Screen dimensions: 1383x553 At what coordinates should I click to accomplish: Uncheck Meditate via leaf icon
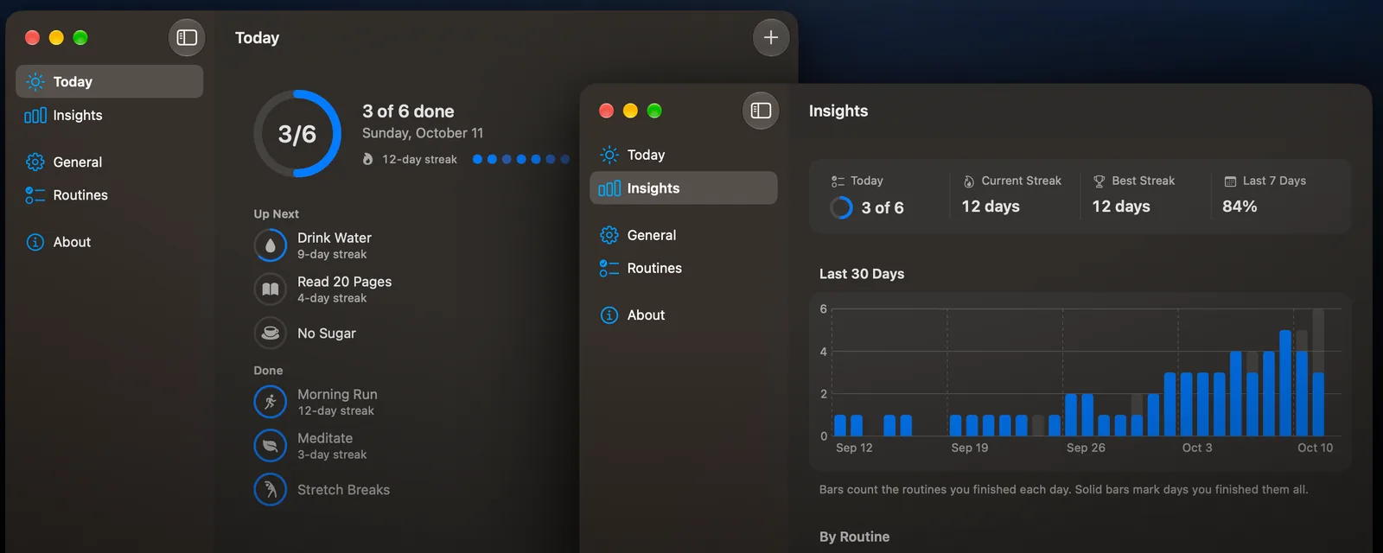[x=271, y=446]
